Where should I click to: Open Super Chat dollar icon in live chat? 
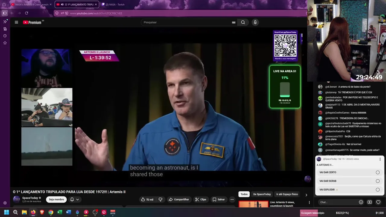(x=369, y=202)
